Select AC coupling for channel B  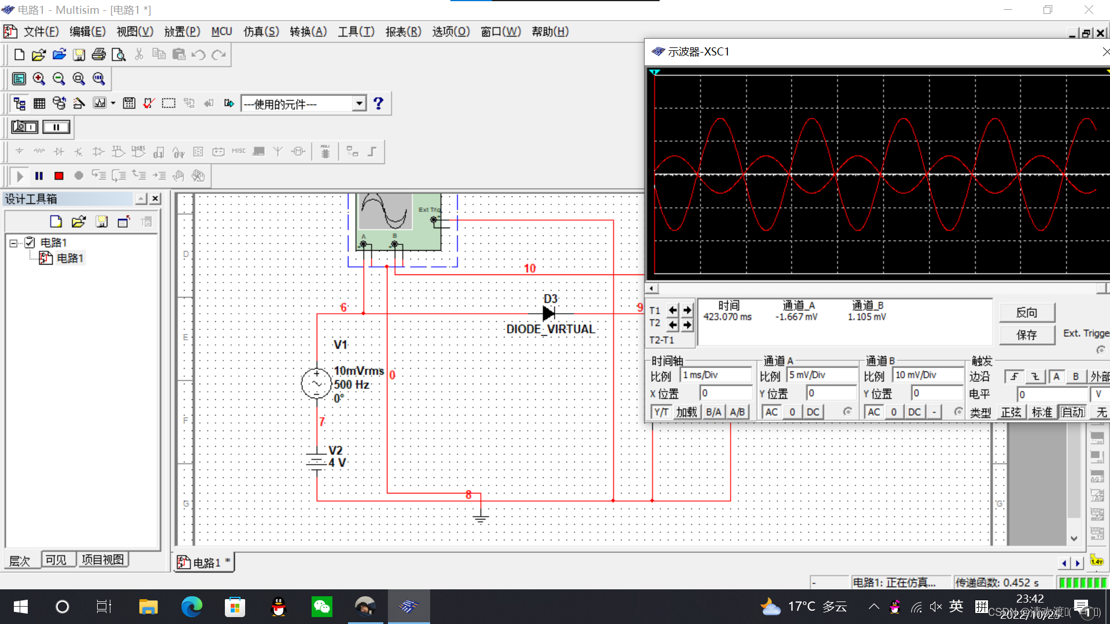pyautogui.click(x=874, y=412)
